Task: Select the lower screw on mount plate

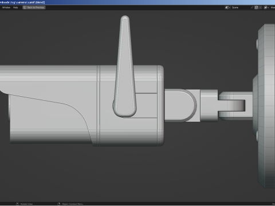Action: point(257,136)
